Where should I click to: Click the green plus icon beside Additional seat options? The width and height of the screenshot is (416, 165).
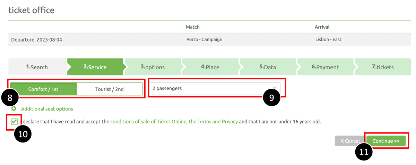[14, 108]
